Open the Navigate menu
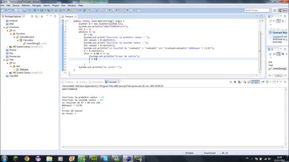289x162 pixels. (x=37, y=5)
